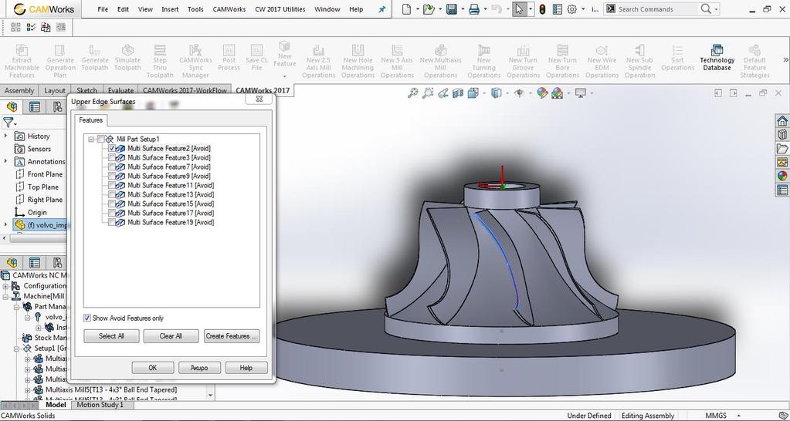Screen dimensions: 790x421
Task: Click the View Settings monitor icon
Action: 581,93
